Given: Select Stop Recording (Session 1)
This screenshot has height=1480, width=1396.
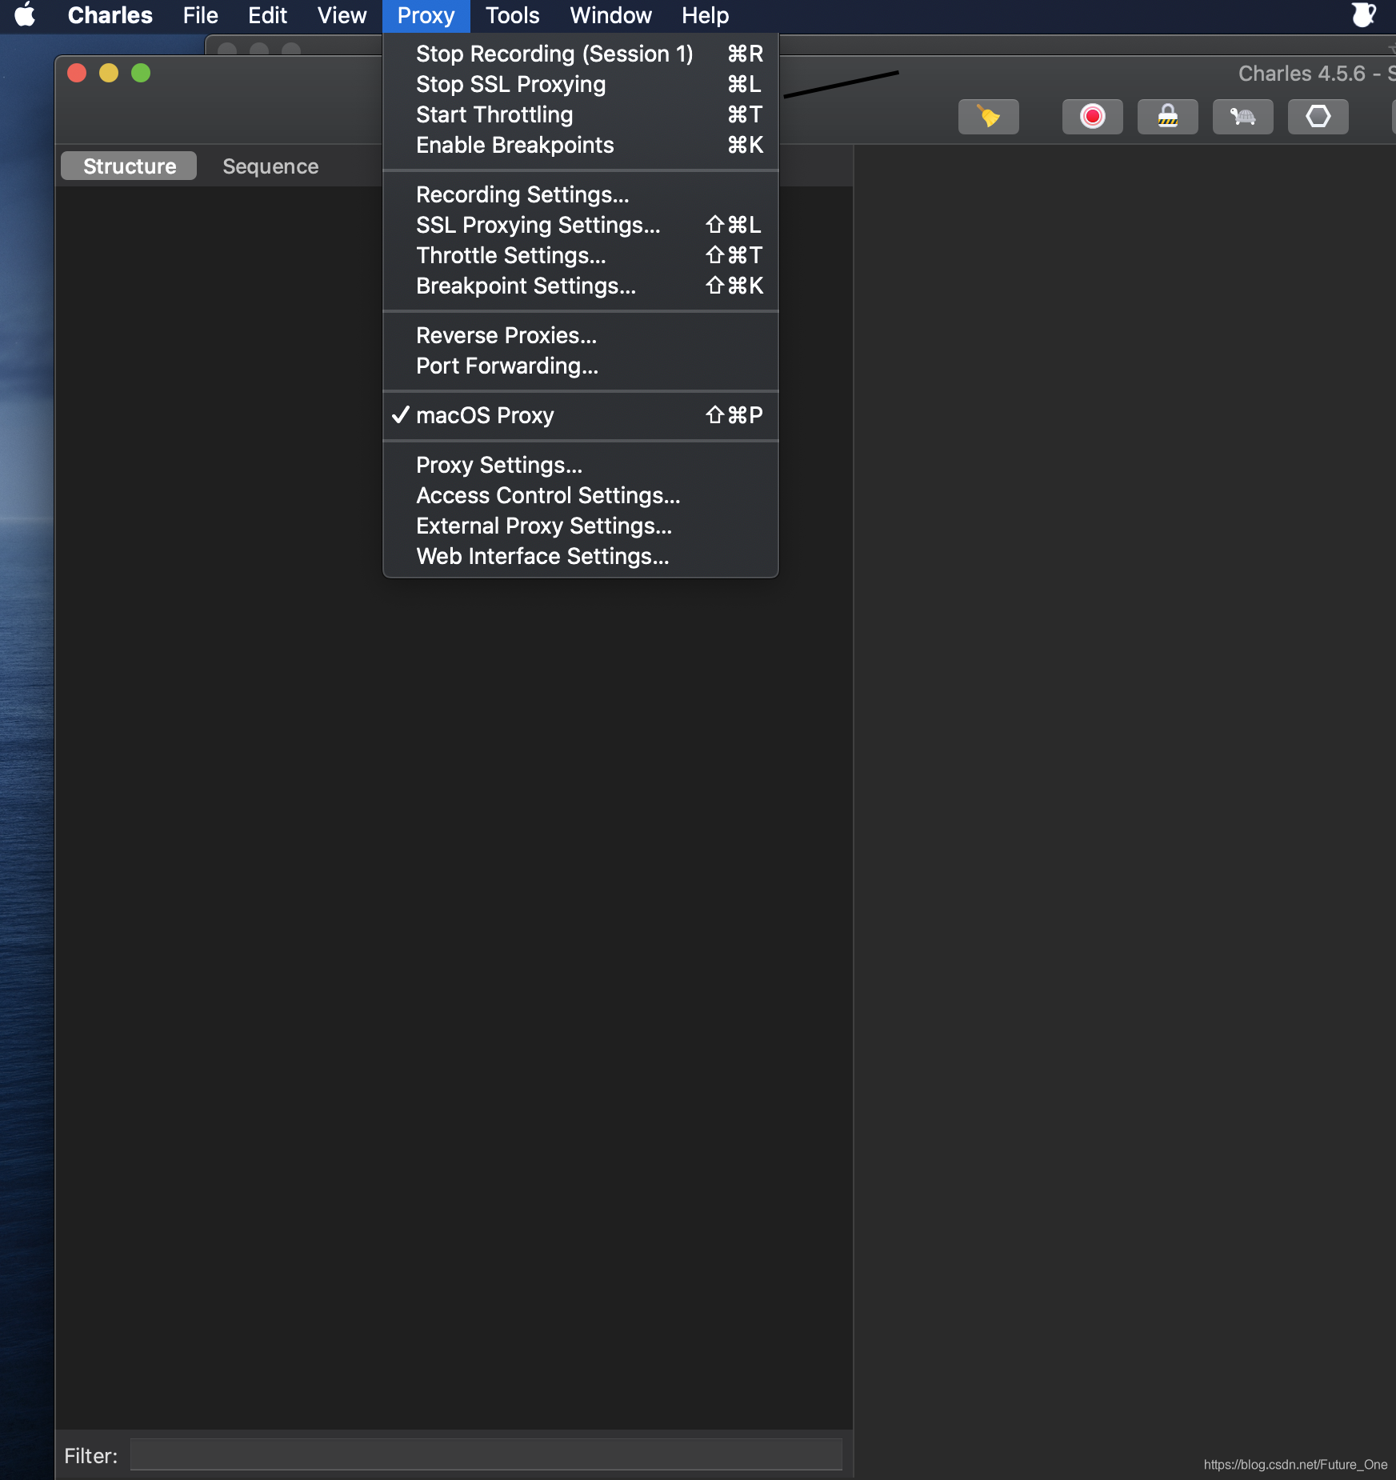Looking at the screenshot, I should [x=581, y=54].
